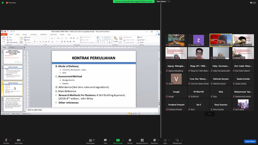Open the Shape Fill dropdown
Viewport: 258px width, 145px height.
point(128,37)
